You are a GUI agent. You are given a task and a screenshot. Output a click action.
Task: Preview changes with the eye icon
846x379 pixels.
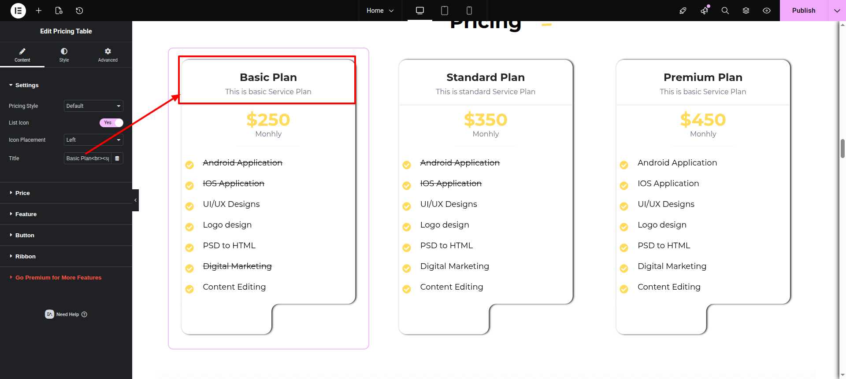[767, 11]
